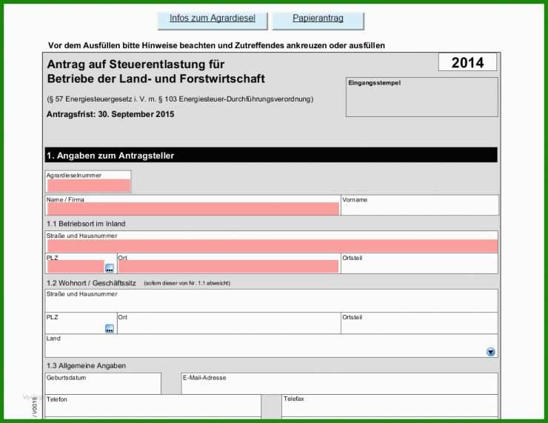Select Straße und Hausnummer field under Wohnort
Image resolution: width=548 pixels, height=423 pixels.
[x=272, y=301]
